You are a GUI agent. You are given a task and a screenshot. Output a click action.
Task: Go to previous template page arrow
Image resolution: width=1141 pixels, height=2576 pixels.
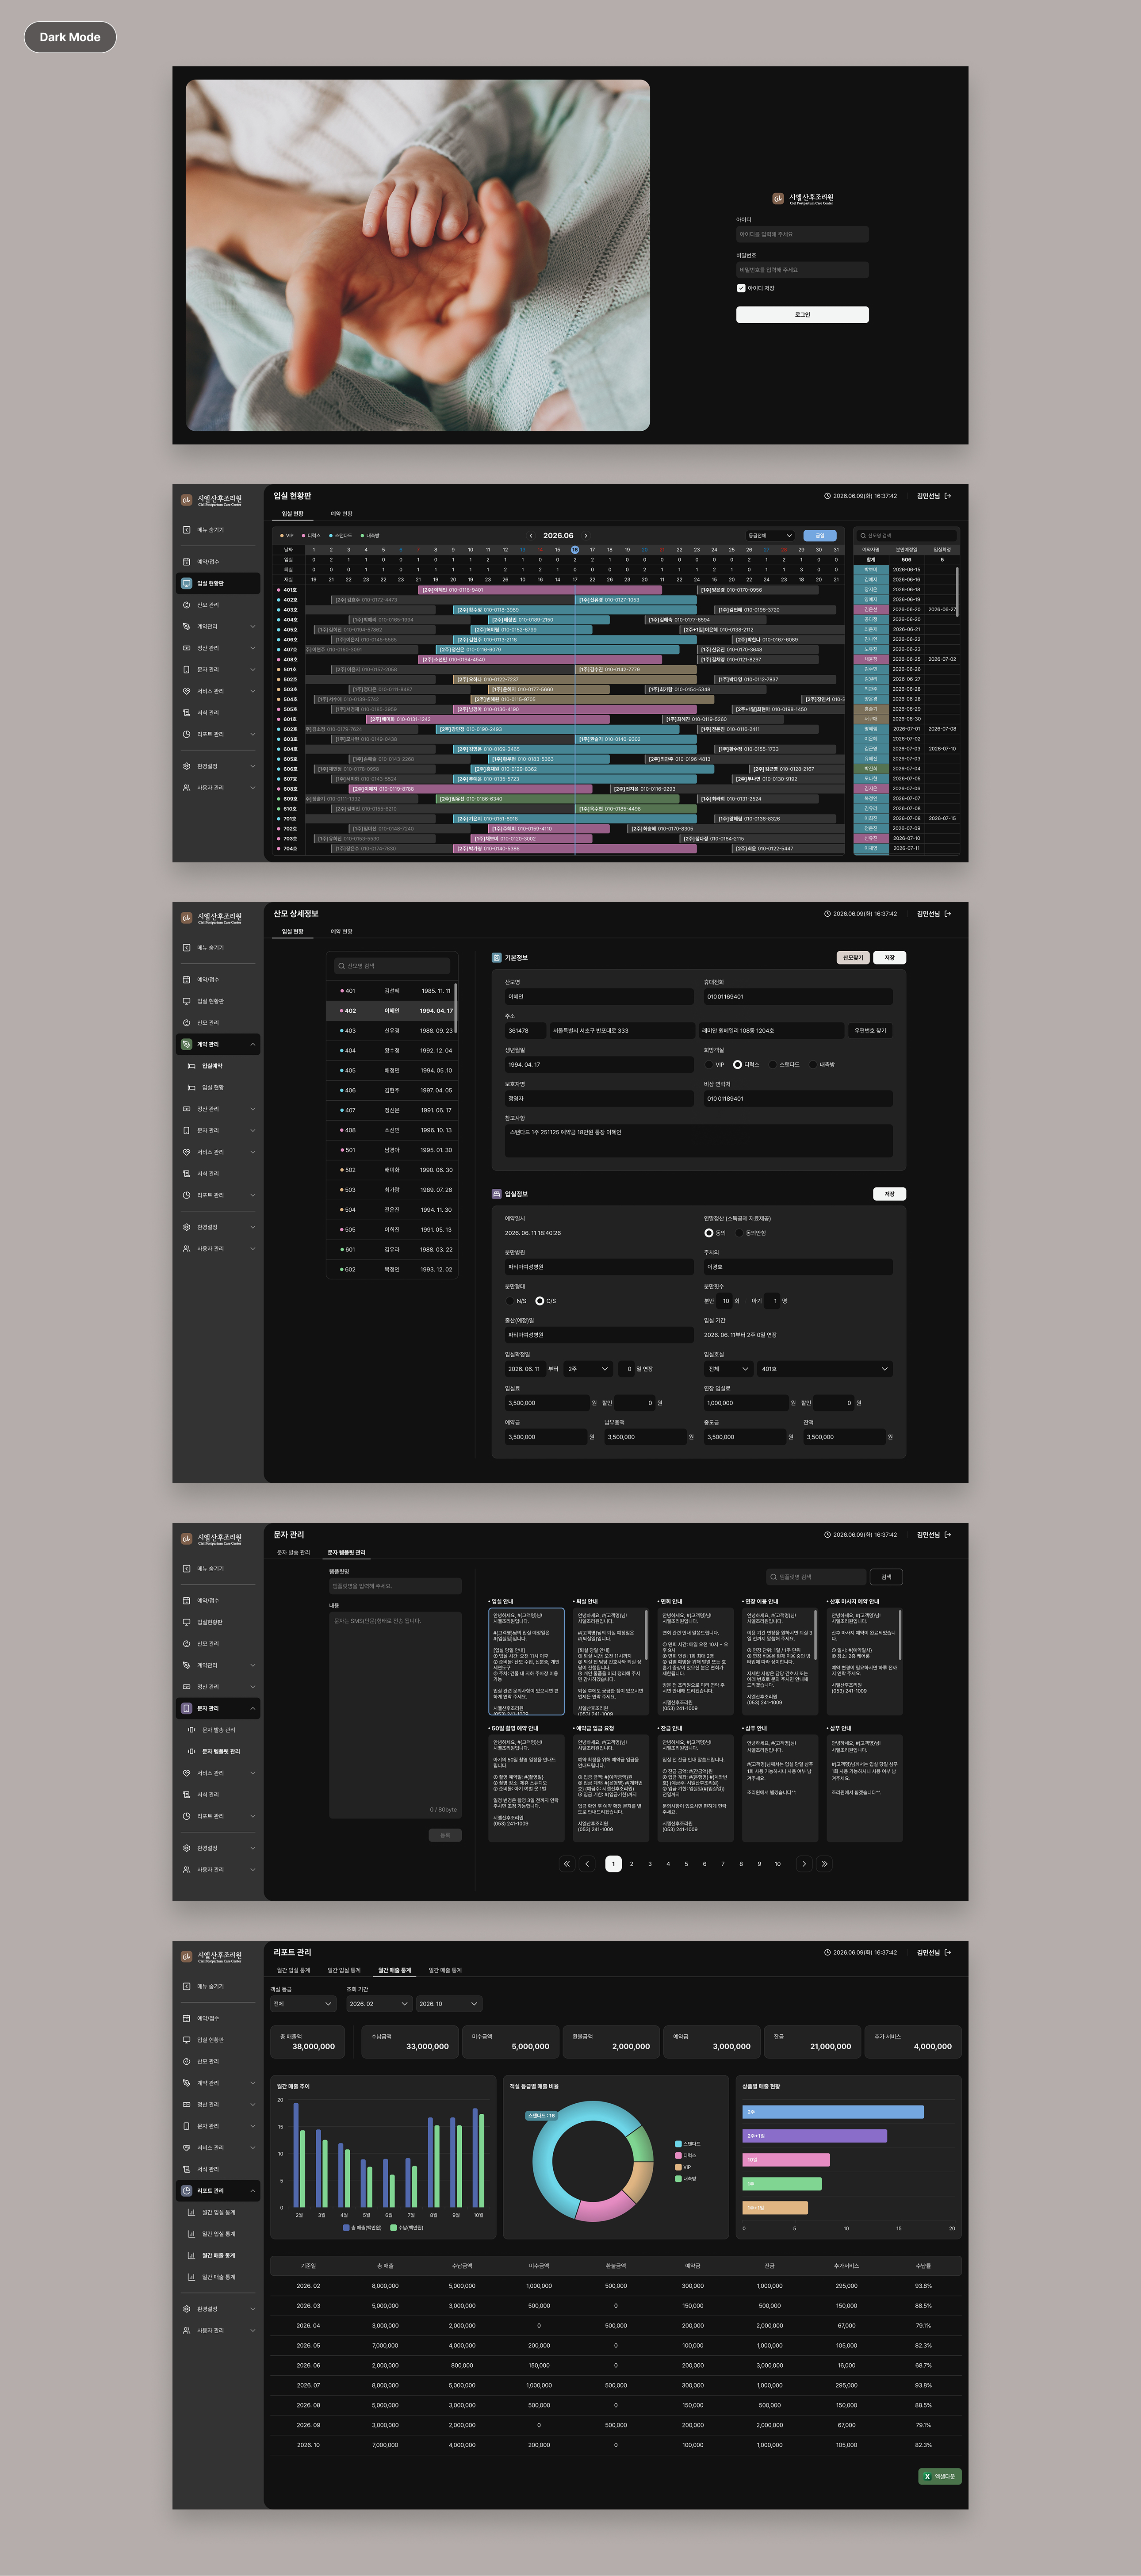(587, 1864)
